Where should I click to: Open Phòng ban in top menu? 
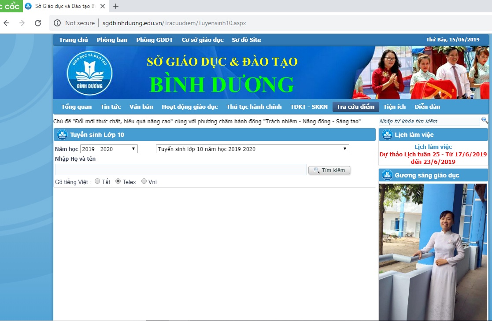click(112, 40)
